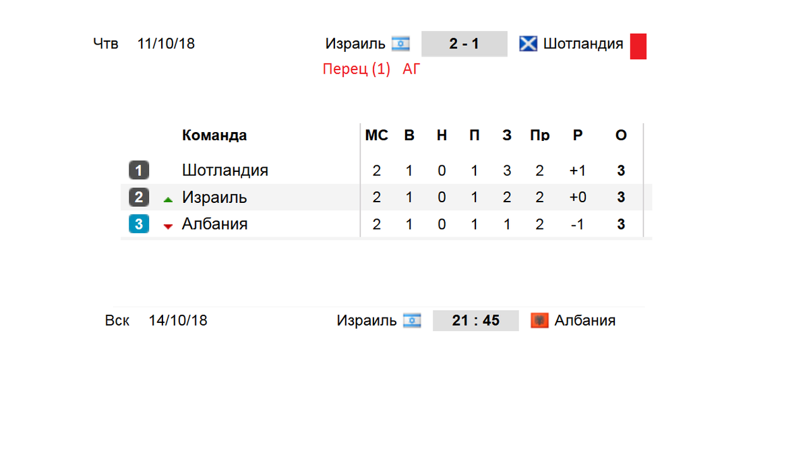The image size is (809, 455).
Task: Click the Команда column header
Action: pyautogui.click(x=214, y=135)
